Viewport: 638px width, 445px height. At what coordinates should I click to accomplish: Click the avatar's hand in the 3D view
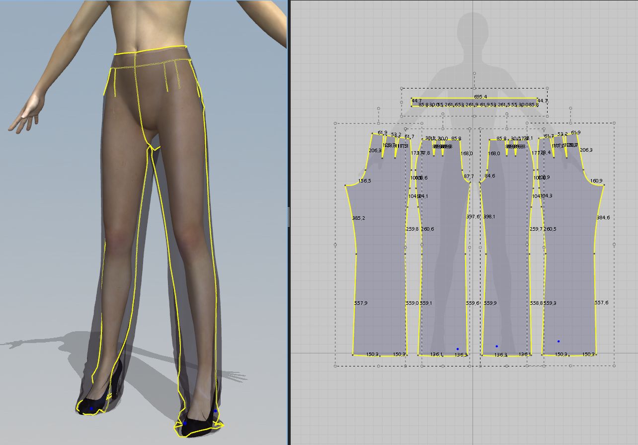29,110
